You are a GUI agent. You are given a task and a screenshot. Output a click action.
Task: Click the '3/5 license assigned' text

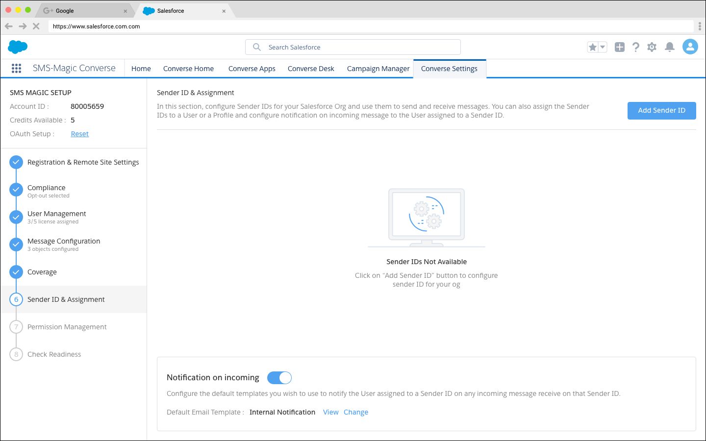click(x=53, y=222)
